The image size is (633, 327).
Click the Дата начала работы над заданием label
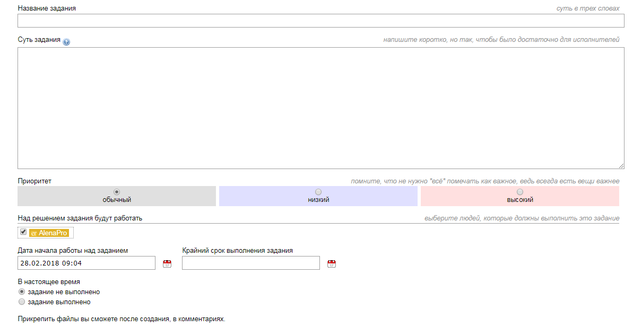pyautogui.click(x=73, y=250)
